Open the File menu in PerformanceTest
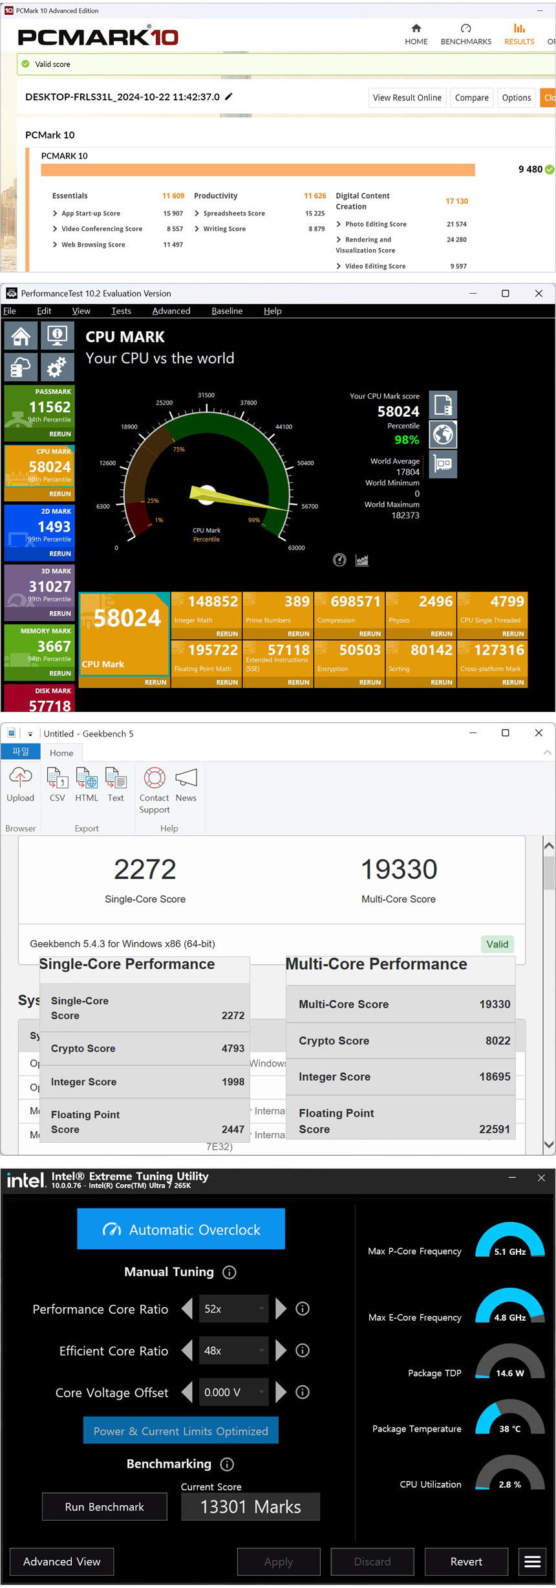This screenshot has height=1588, width=556. [x=10, y=311]
